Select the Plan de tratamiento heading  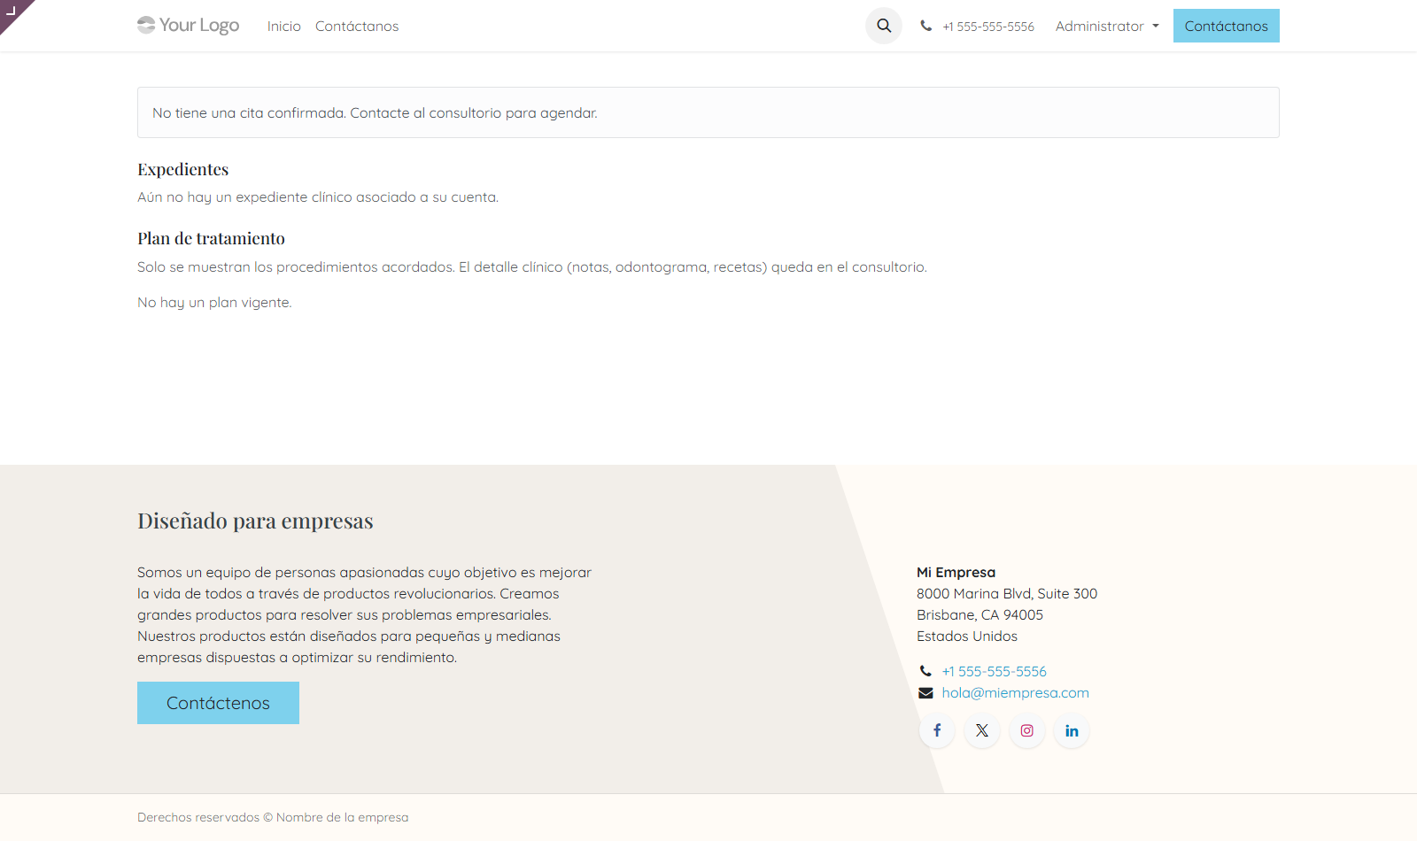211,238
